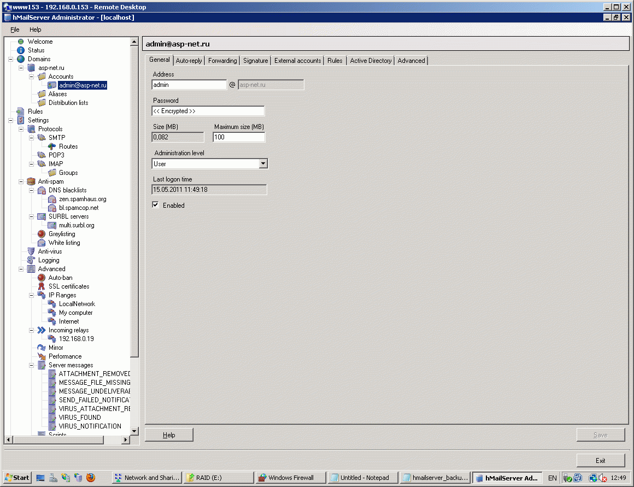Image resolution: width=634 pixels, height=487 pixels.
Task: Open the account's Rules tab
Action: point(335,61)
